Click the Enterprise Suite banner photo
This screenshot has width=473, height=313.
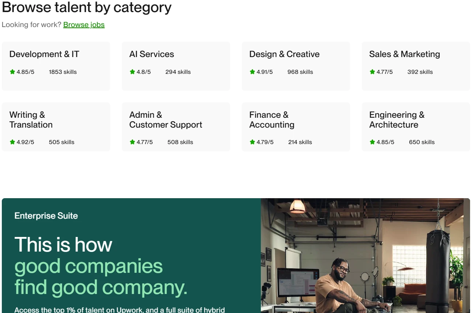[x=366, y=256]
